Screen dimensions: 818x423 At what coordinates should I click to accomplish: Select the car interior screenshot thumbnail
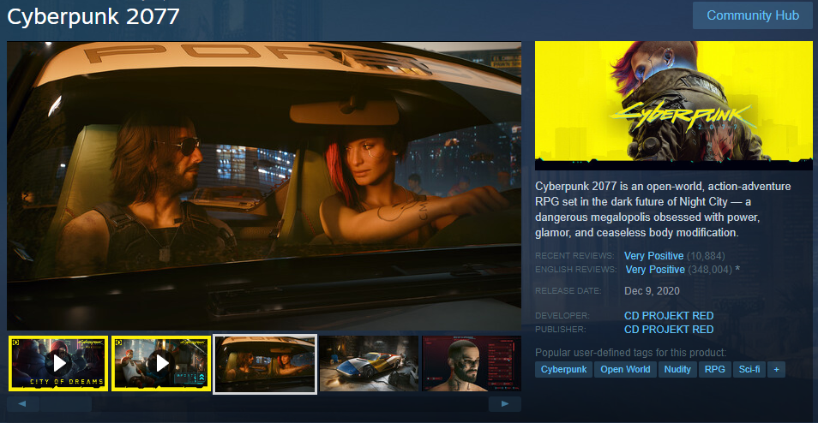[x=265, y=364]
